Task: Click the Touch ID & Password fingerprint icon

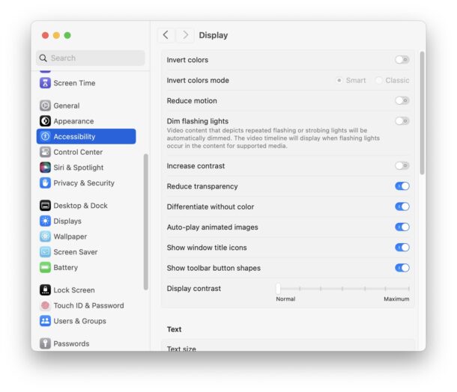Action: (x=45, y=305)
